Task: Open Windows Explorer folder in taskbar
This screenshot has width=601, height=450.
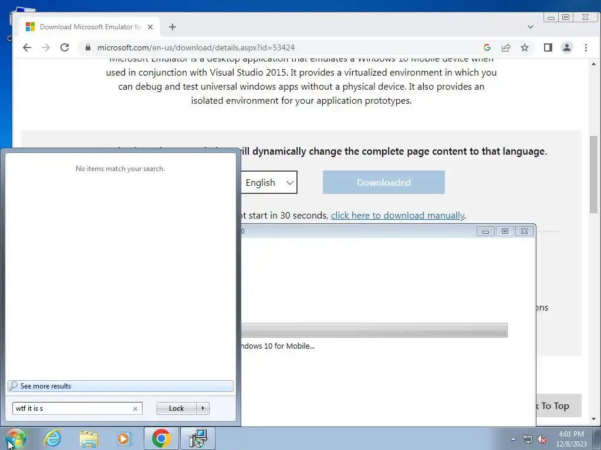Action: (x=89, y=438)
